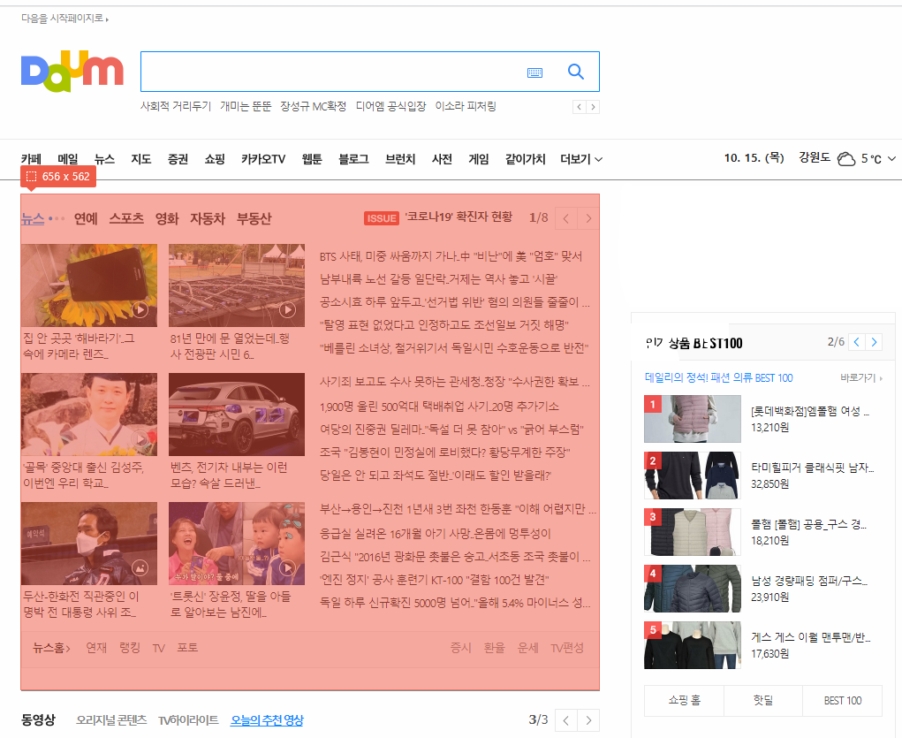This screenshot has height=738, width=902.
Task: Click the magnifier search button
Action: click(576, 72)
